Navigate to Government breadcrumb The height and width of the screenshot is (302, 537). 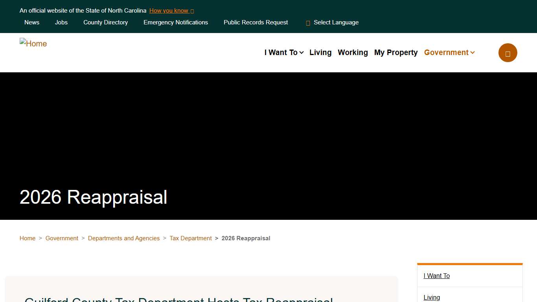pyautogui.click(x=62, y=238)
